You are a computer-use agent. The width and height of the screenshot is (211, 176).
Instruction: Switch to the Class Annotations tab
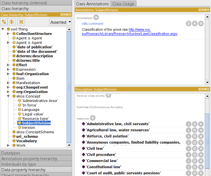point(92,4)
